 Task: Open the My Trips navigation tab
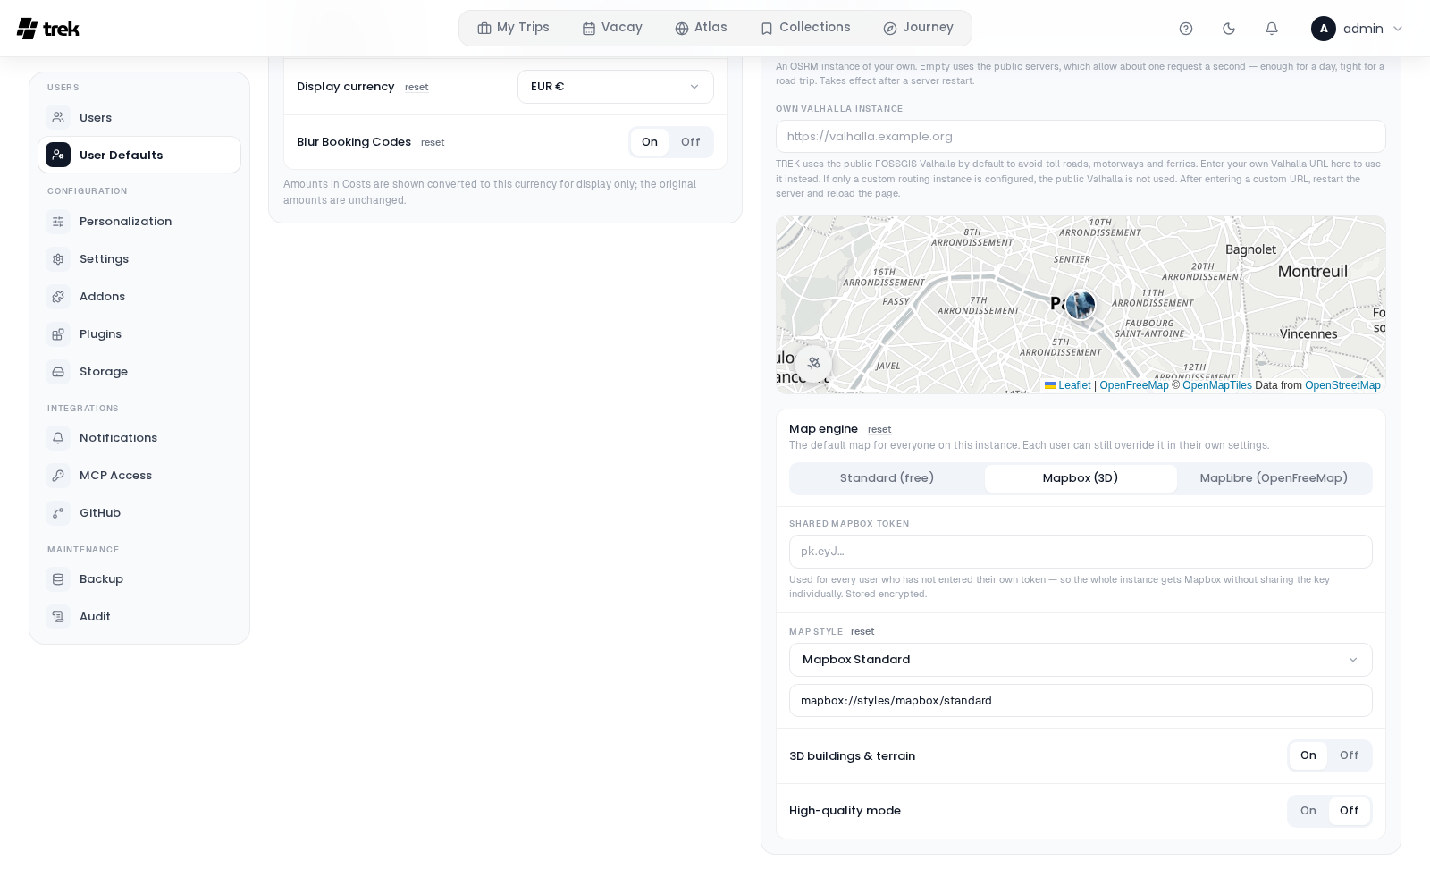[x=513, y=28]
